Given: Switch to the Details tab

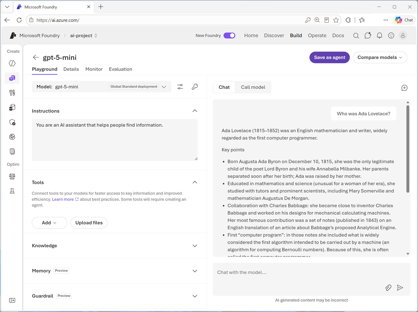Looking at the screenshot, I should pyautogui.click(x=71, y=69).
